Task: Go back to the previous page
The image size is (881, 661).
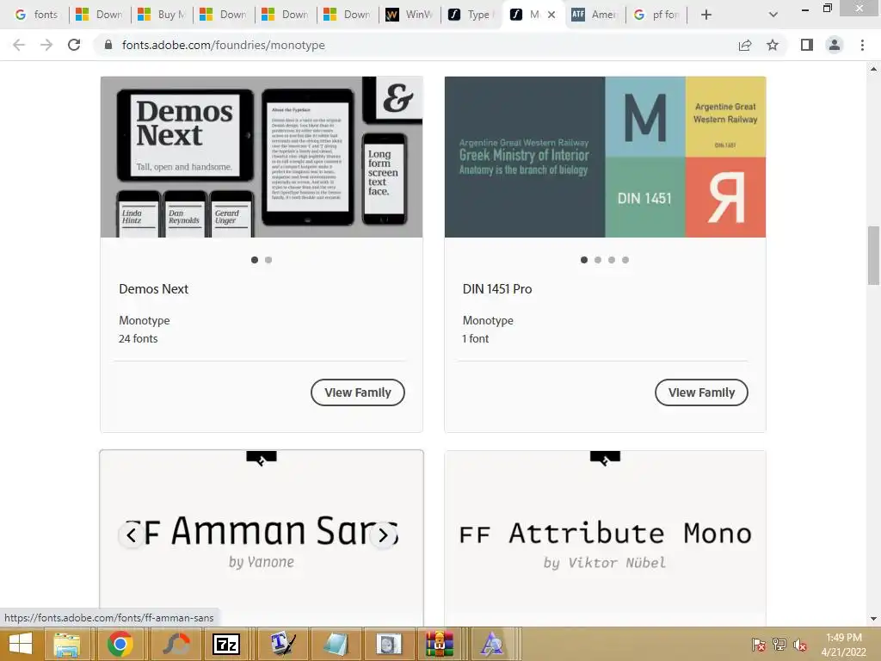Action: pyautogui.click(x=19, y=45)
